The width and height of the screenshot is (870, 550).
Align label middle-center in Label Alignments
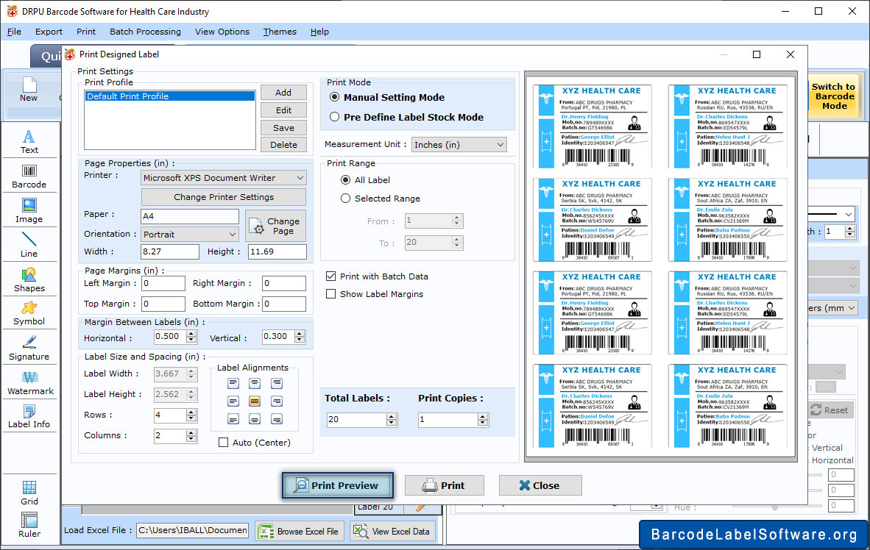(x=255, y=401)
